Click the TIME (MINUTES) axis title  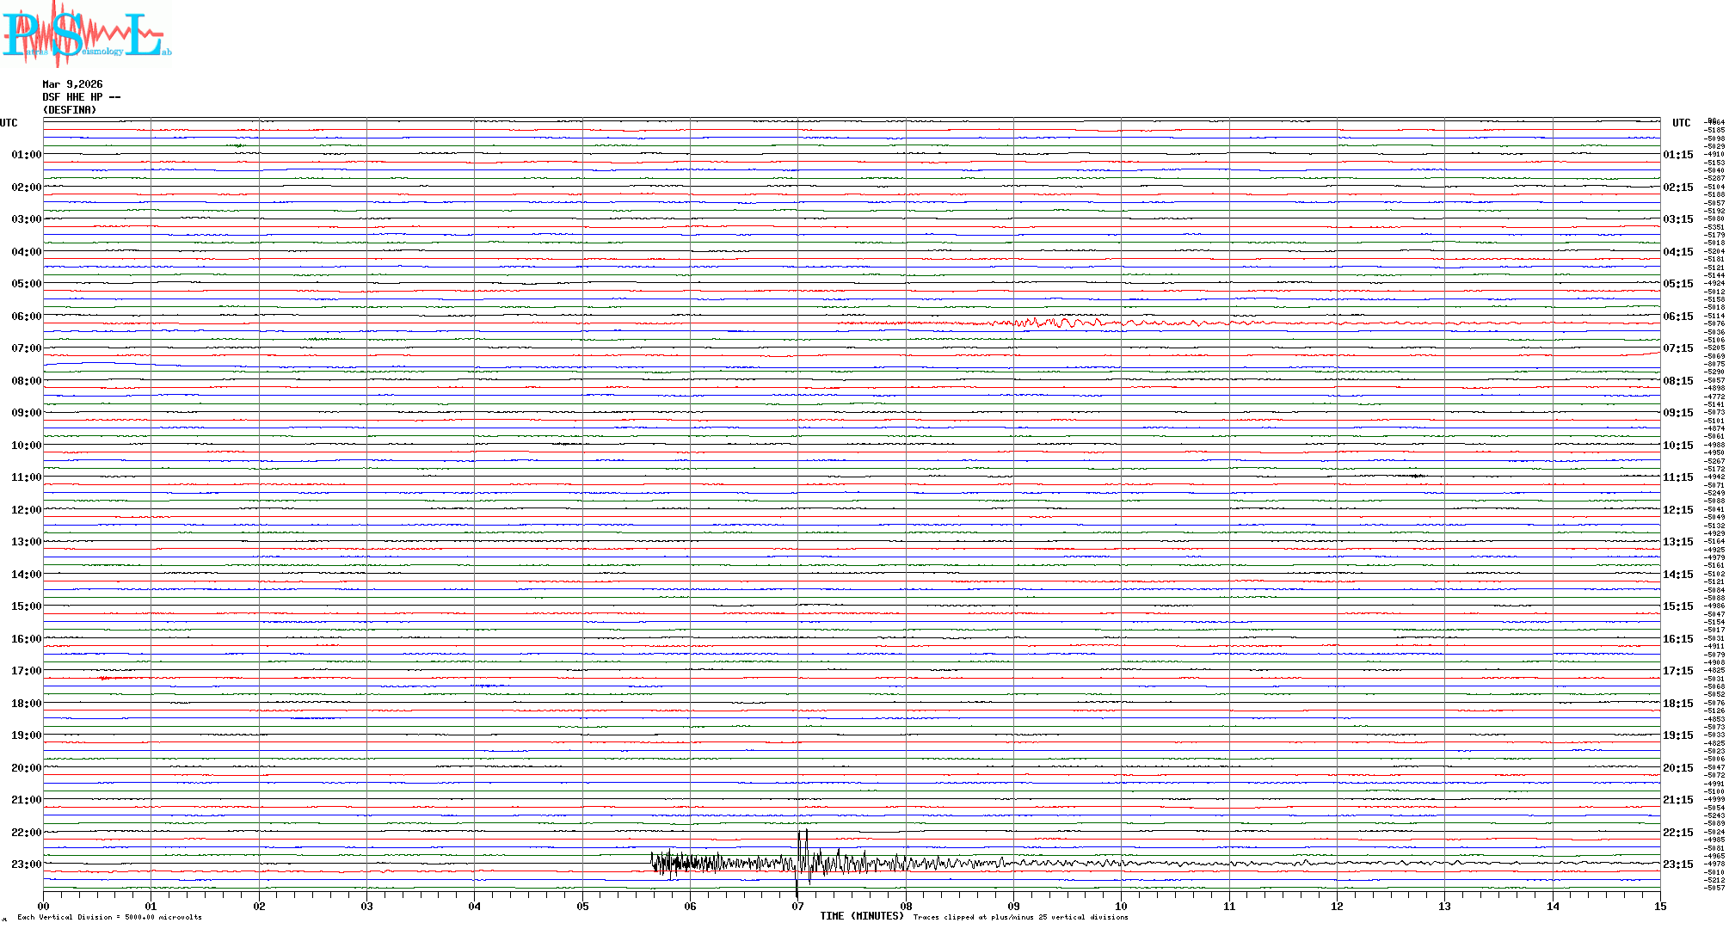(862, 916)
